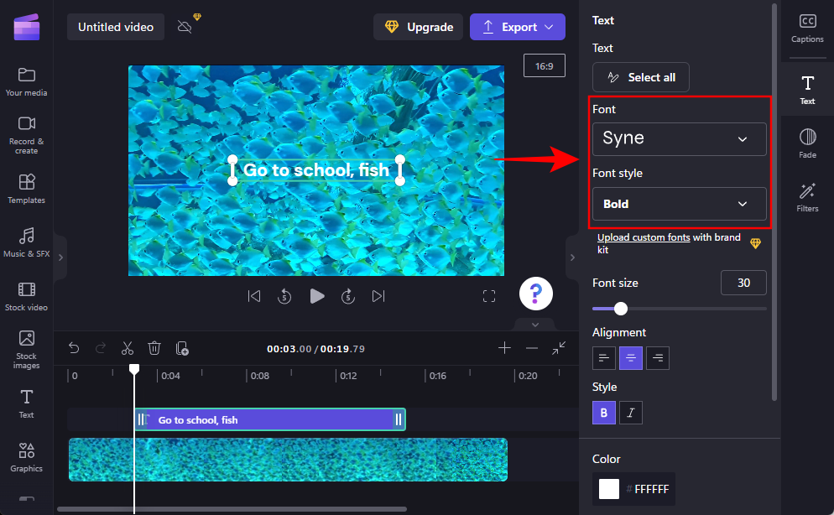The image size is (834, 515).
Task: Enable italic text style
Action: [630, 412]
